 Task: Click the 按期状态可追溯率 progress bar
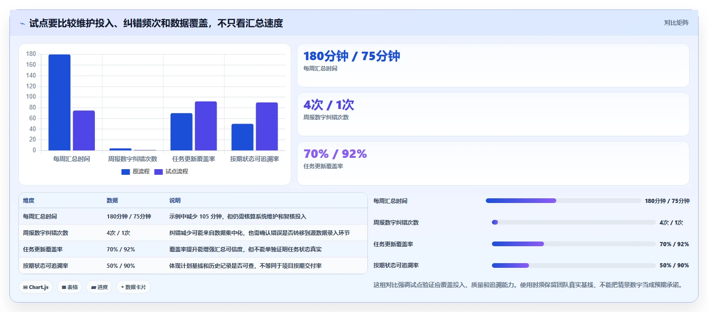pos(574,265)
